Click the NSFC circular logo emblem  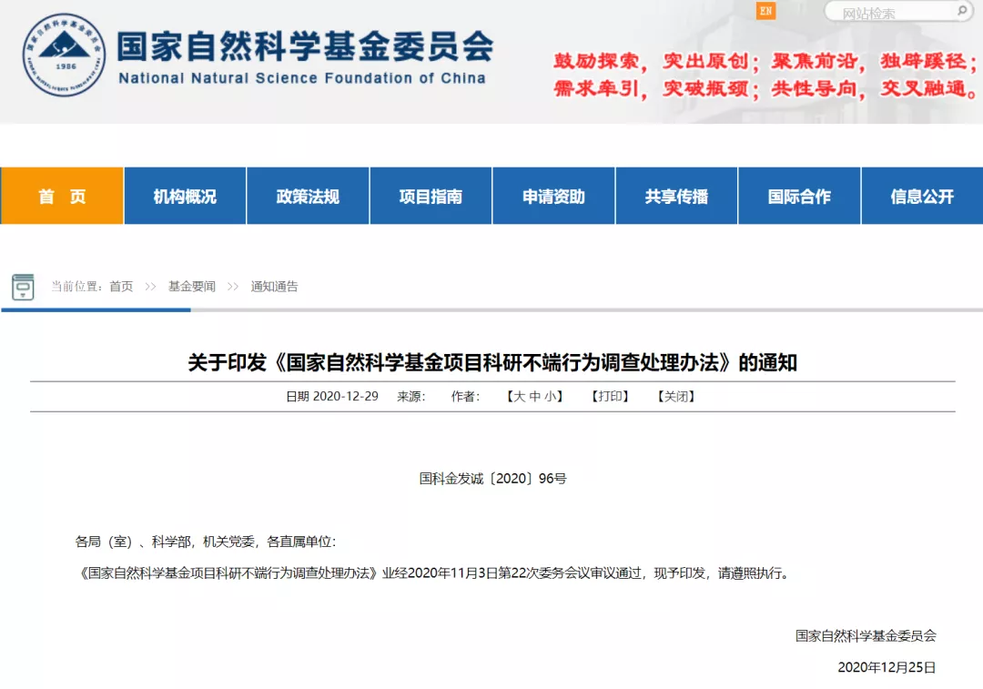point(64,55)
